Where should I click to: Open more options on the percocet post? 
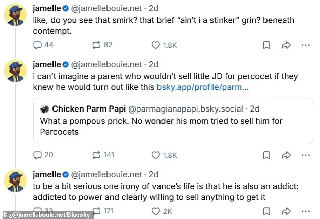click(x=305, y=155)
